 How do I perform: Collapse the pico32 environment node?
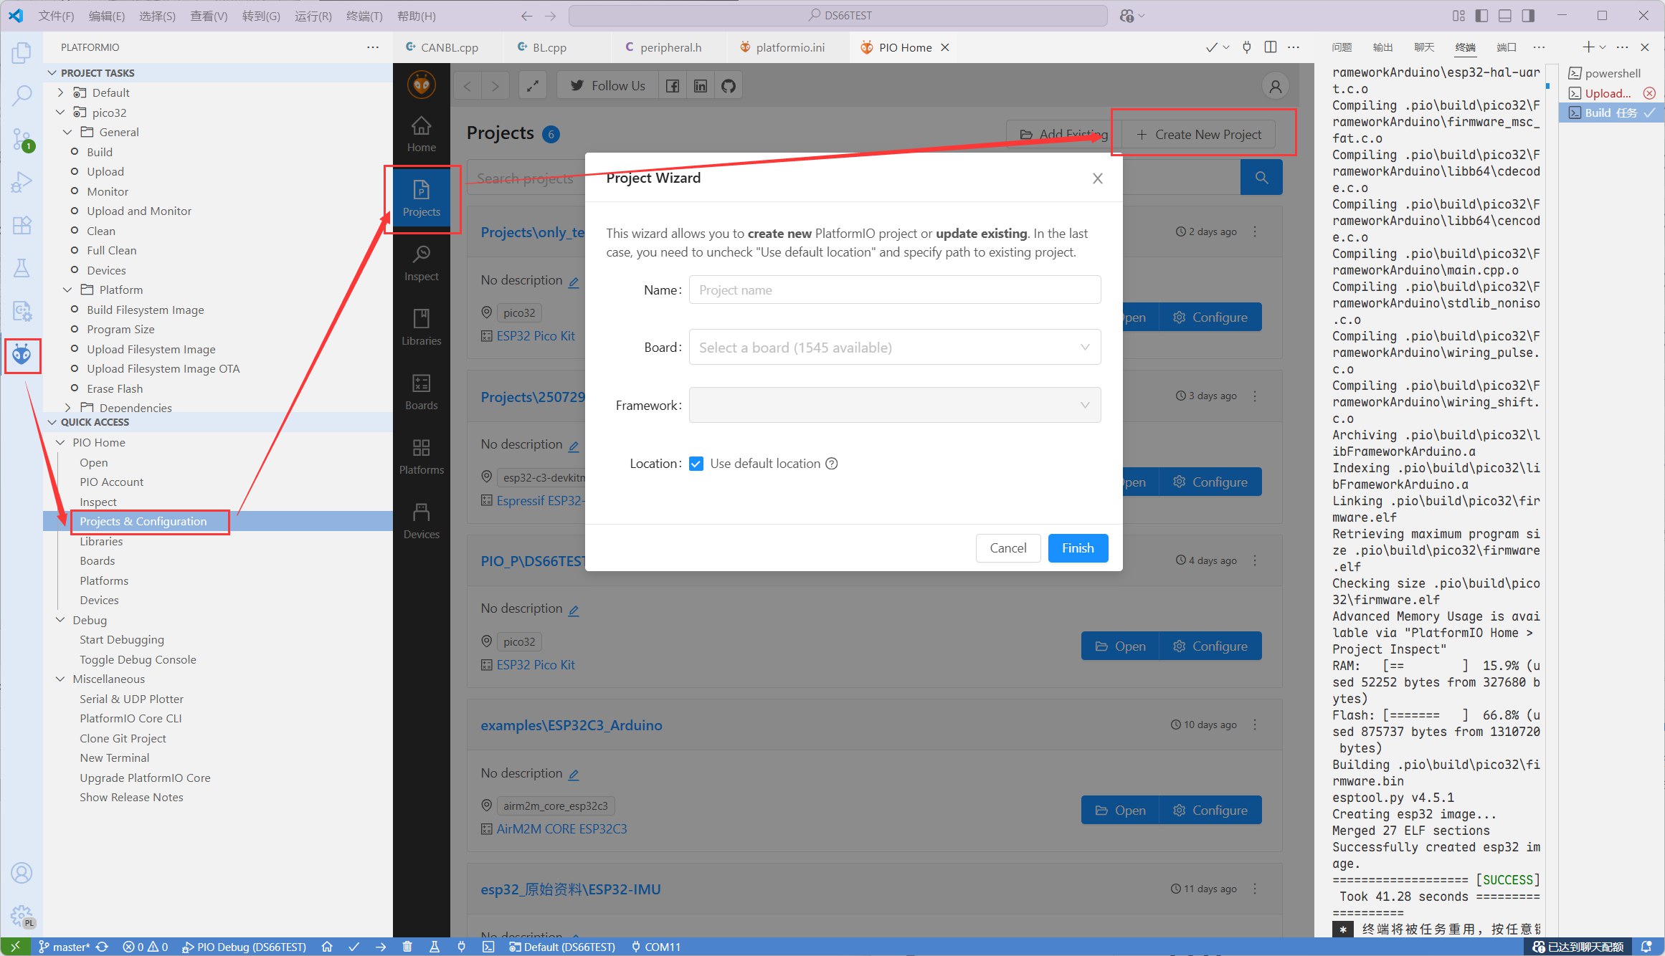pyautogui.click(x=61, y=113)
